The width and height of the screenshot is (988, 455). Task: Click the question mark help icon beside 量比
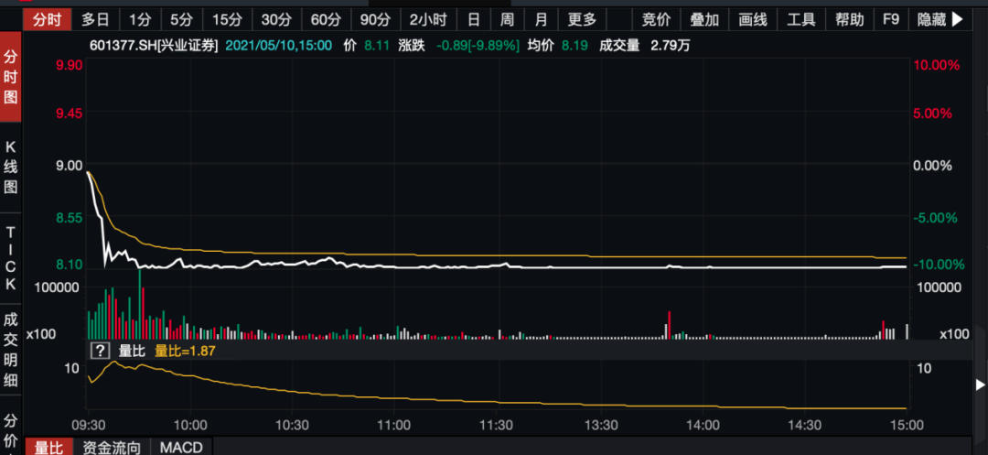[100, 351]
